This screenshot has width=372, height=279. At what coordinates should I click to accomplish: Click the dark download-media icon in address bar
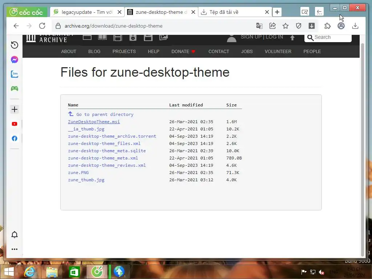coord(312,26)
